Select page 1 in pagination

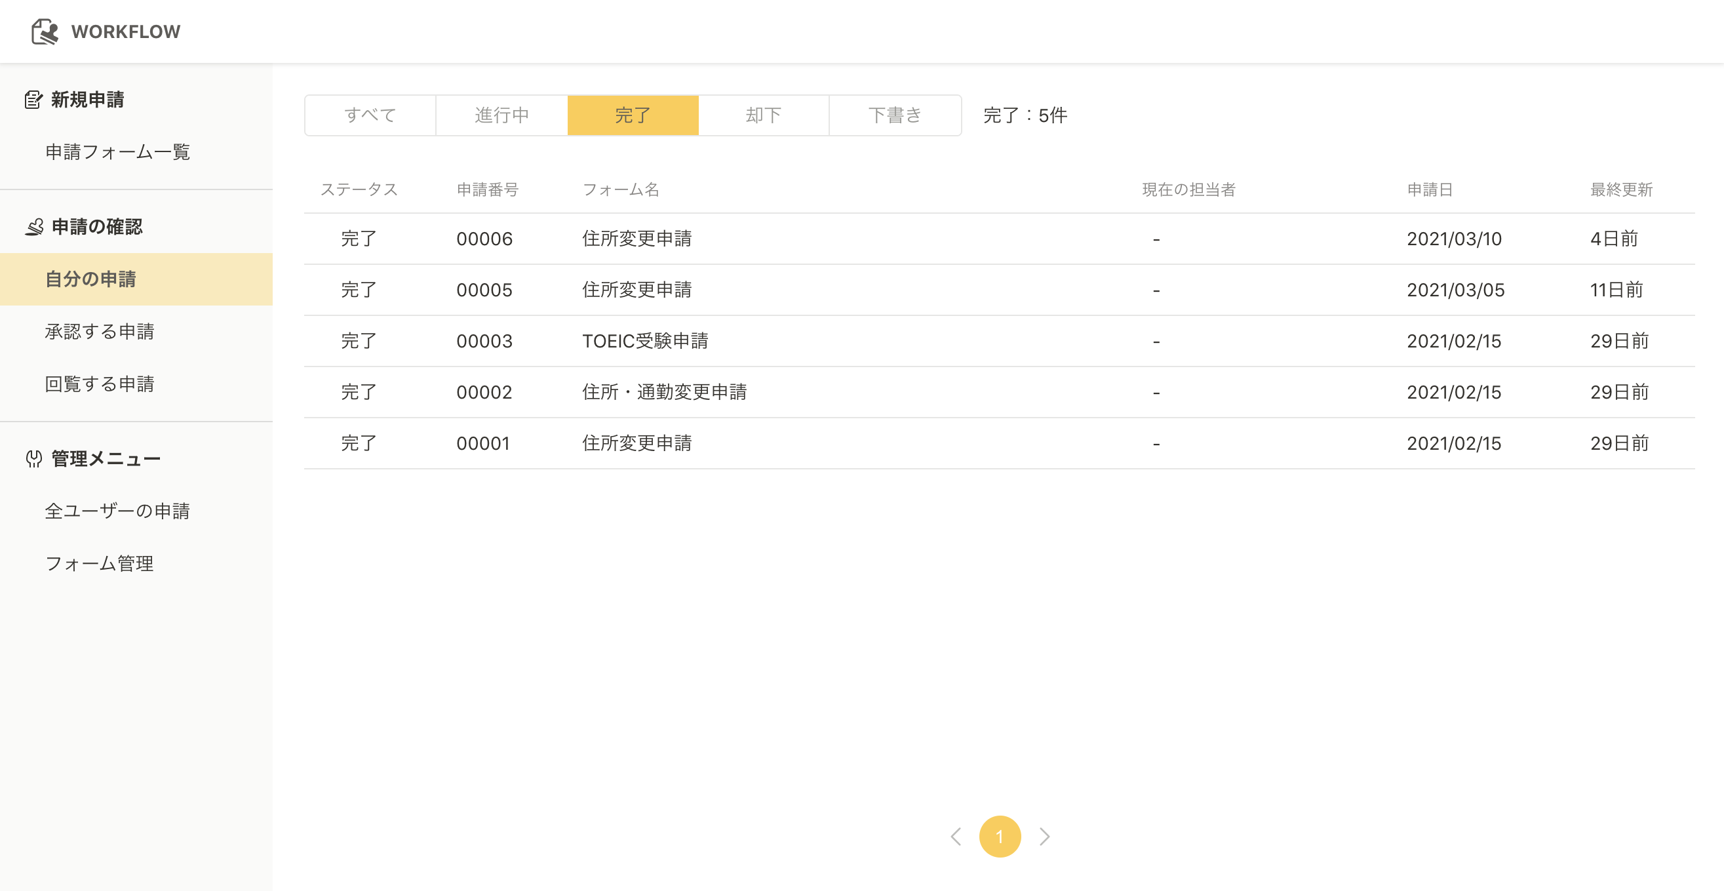coord(999,836)
